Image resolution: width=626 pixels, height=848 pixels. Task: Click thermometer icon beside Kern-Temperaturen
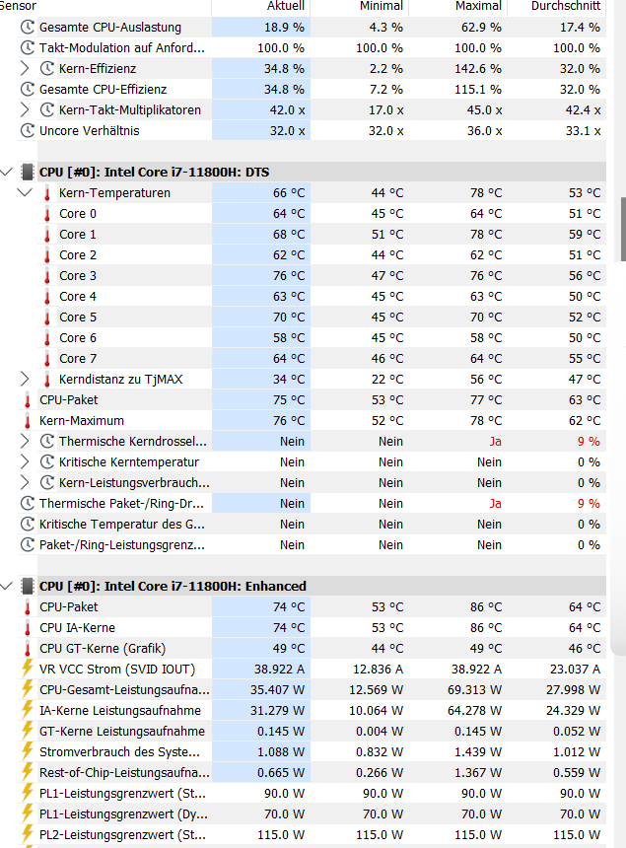(x=47, y=193)
